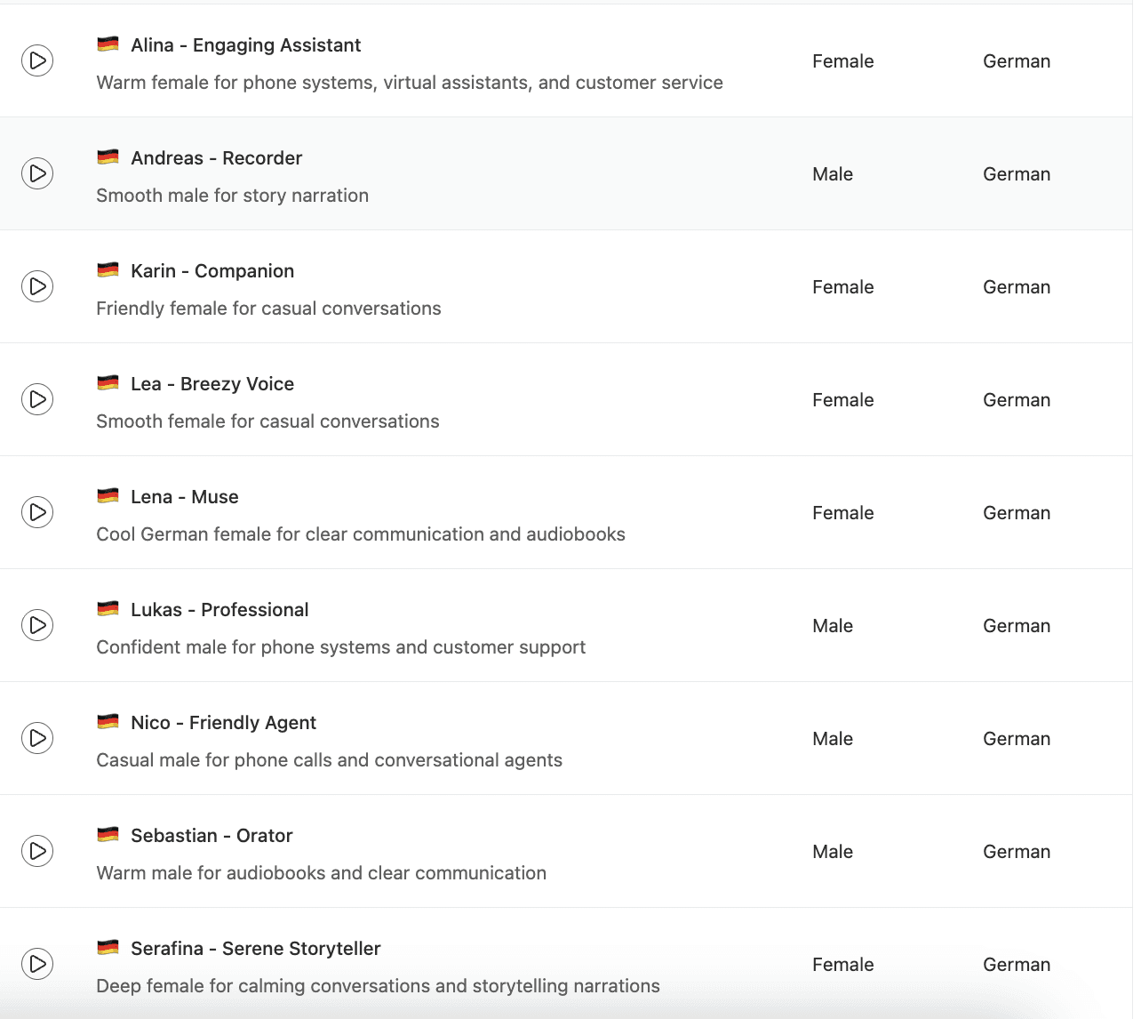Play the Sebastian Orator voice sample
Screen dimensions: 1141x1019
[37, 851]
